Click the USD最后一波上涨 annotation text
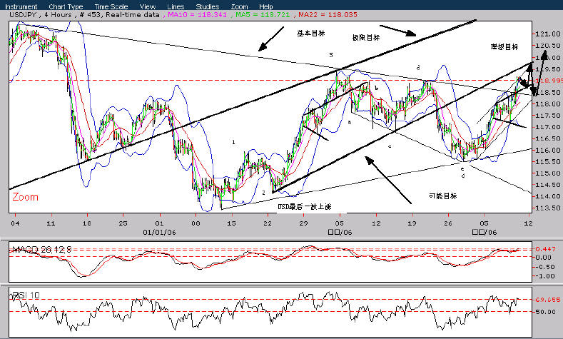This screenshot has width=563, height=339. [305, 206]
